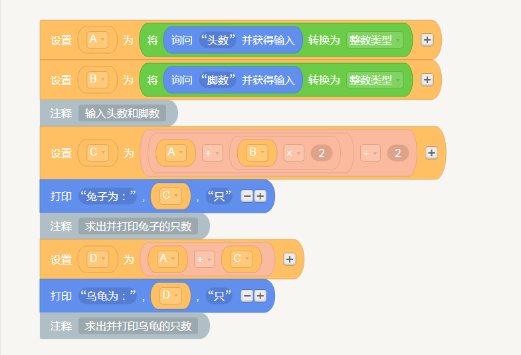Open the B variable dropdown in C's formula

[x=257, y=153]
